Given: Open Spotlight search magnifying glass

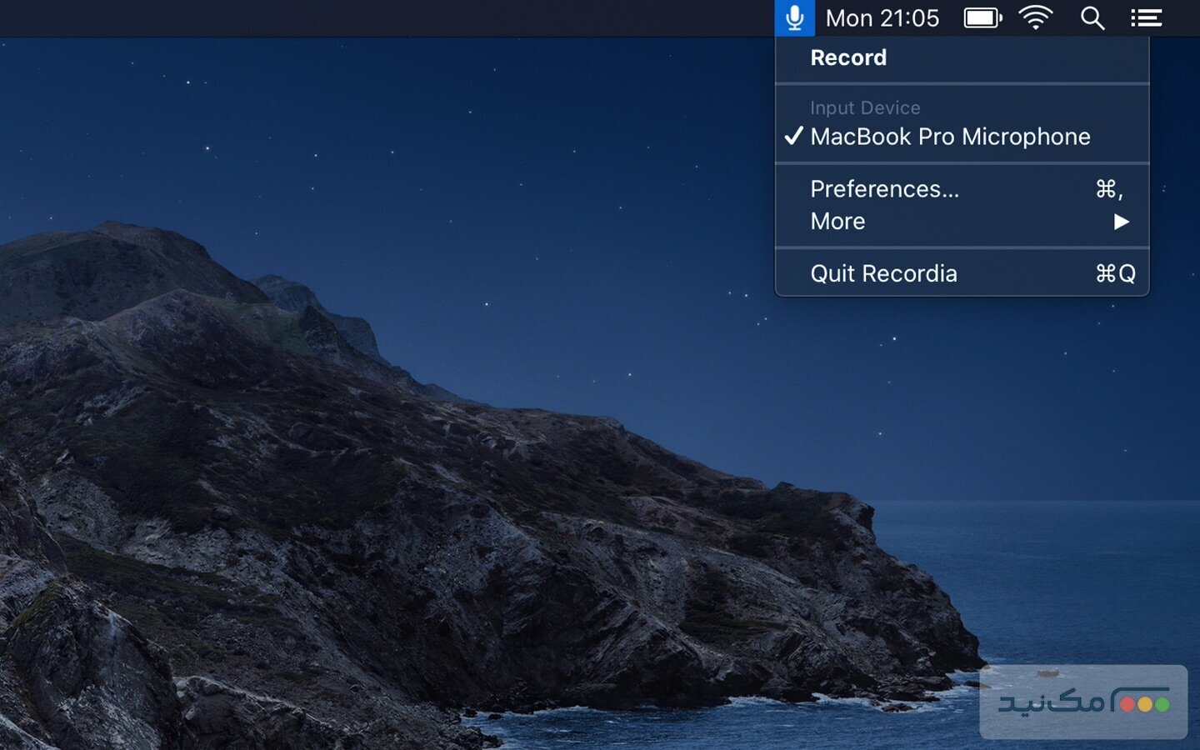Looking at the screenshot, I should click(x=1092, y=17).
